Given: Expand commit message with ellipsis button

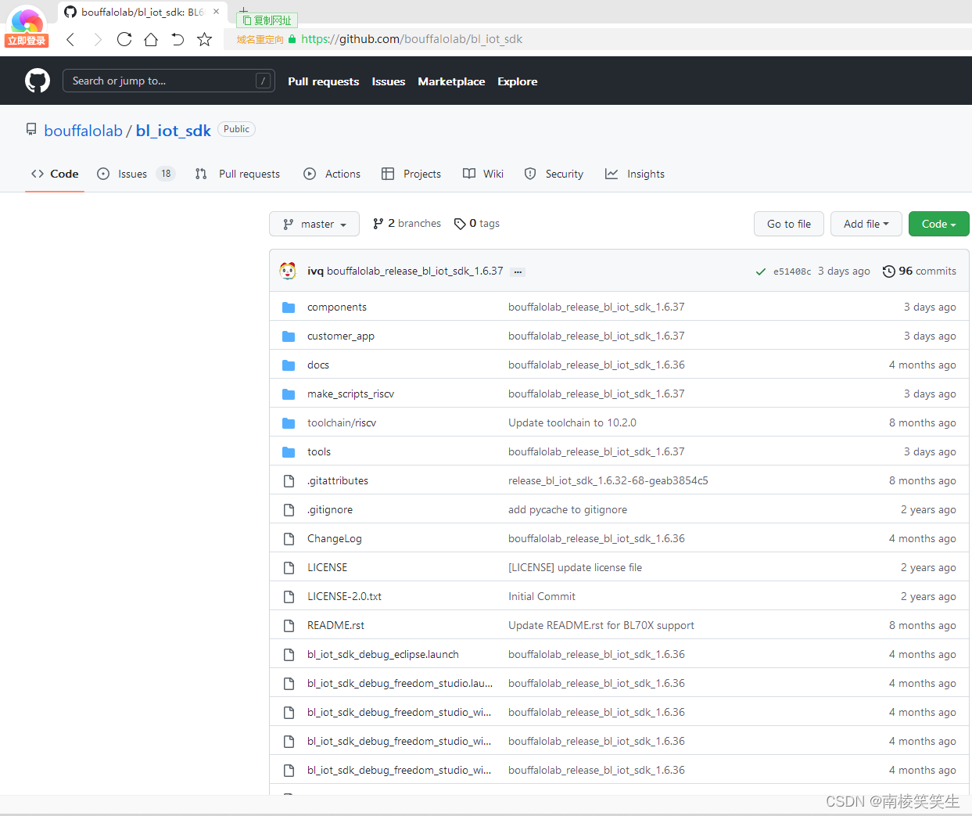Looking at the screenshot, I should [x=518, y=271].
